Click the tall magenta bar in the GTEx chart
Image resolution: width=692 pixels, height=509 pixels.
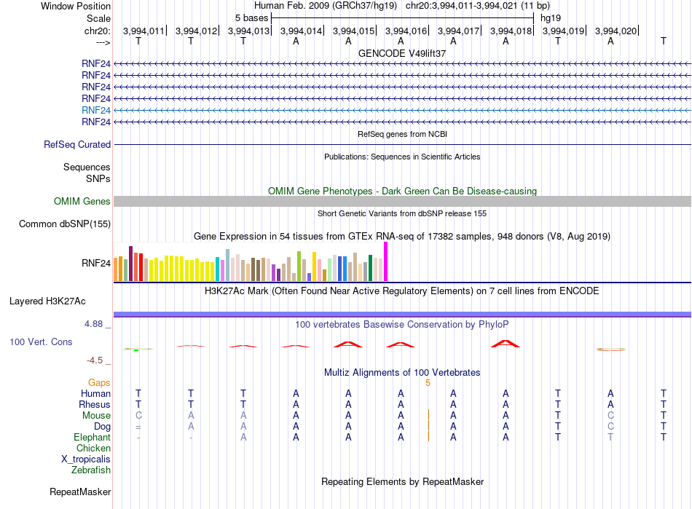tap(386, 261)
